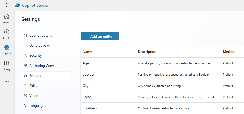Open the Boolean entity
The width and height of the screenshot is (244, 114).
click(89, 75)
